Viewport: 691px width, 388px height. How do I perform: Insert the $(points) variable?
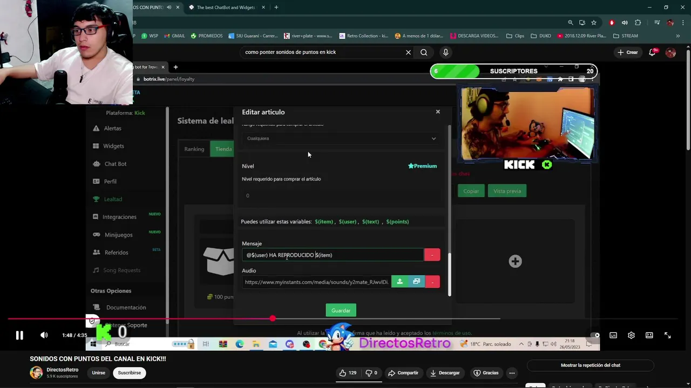(397, 221)
